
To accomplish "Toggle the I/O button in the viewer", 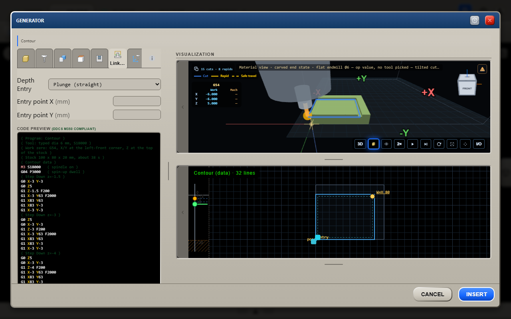I will pos(479,144).
